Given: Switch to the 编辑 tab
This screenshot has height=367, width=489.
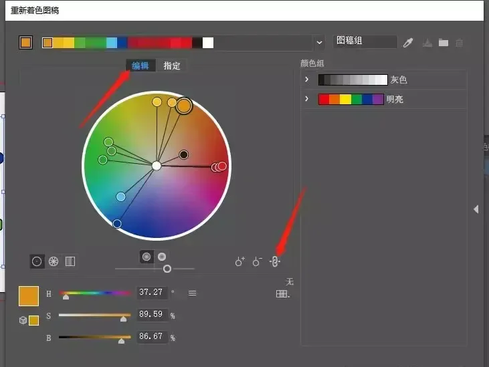Looking at the screenshot, I should click(x=140, y=66).
